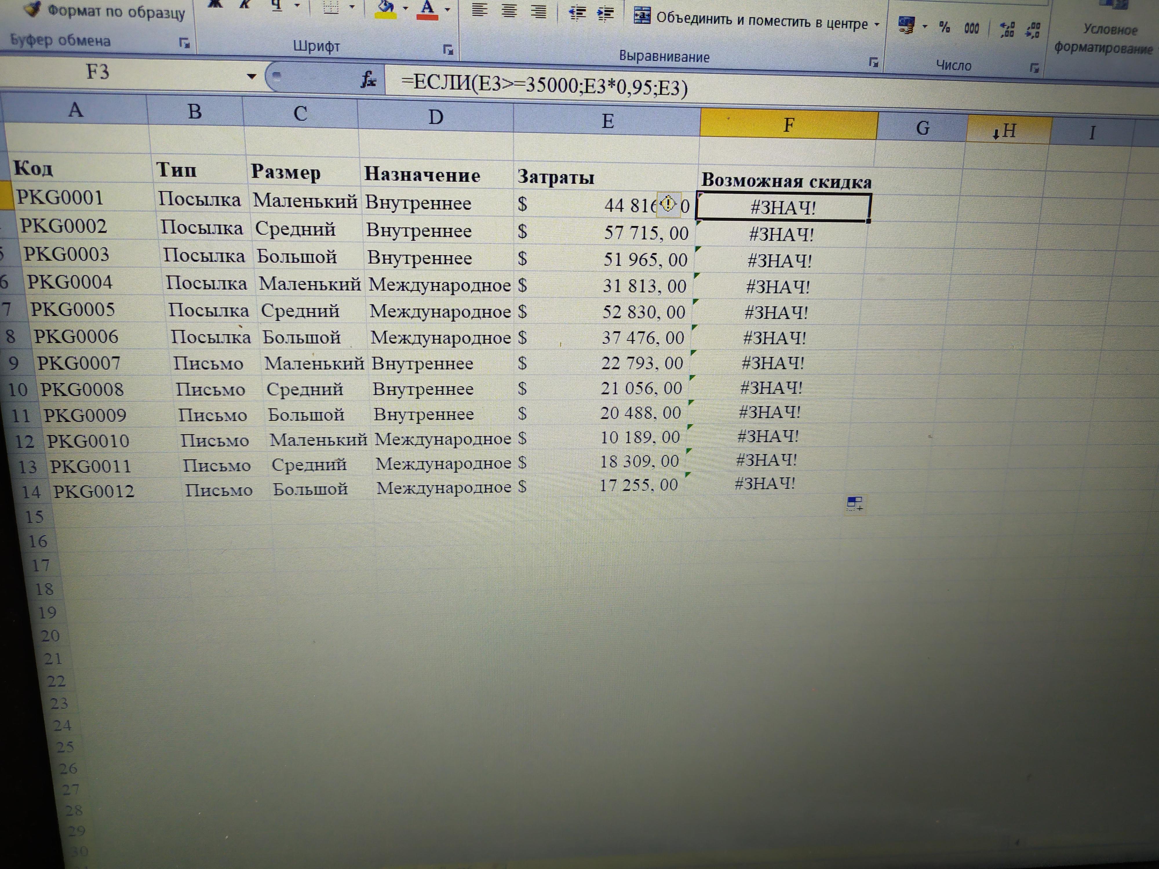Open the Merge and Center dropdown arrow
Image resolution: width=1159 pixels, height=869 pixels.
(x=876, y=25)
